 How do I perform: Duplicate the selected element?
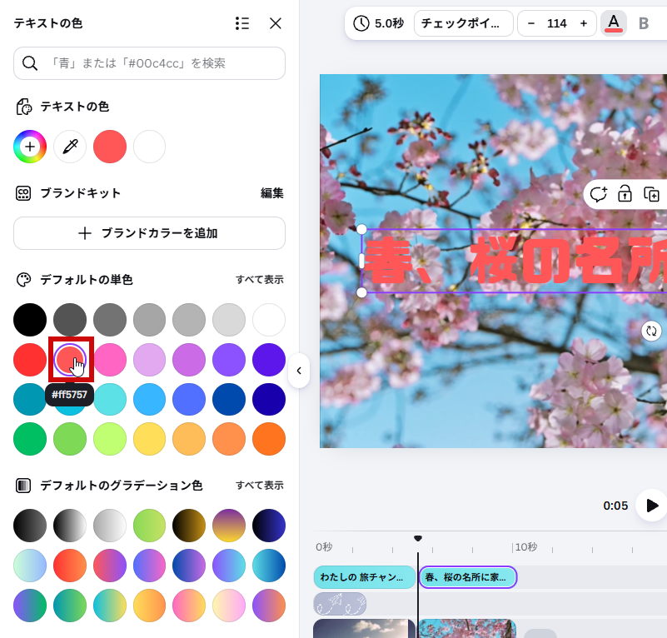point(651,194)
